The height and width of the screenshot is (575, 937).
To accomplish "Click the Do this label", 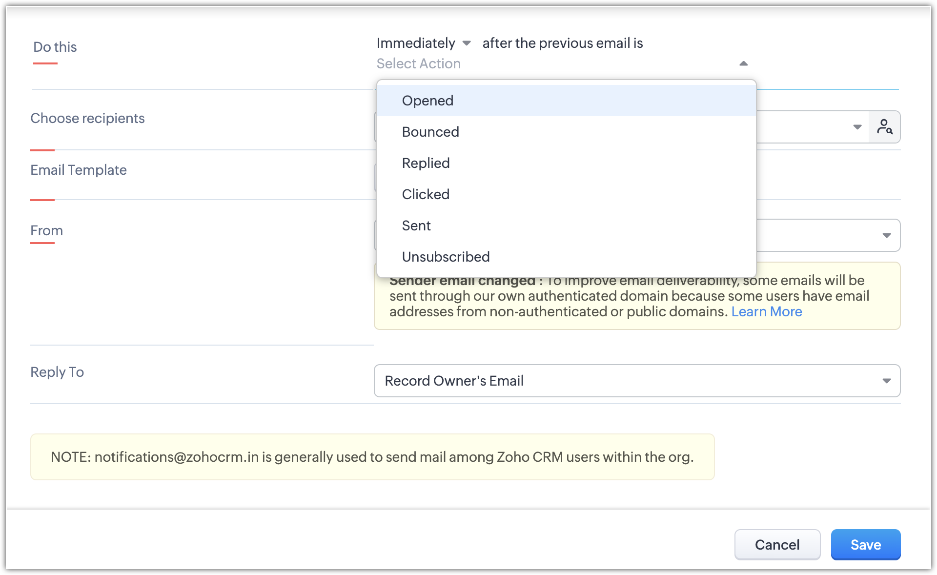I will (x=55, y=47).
